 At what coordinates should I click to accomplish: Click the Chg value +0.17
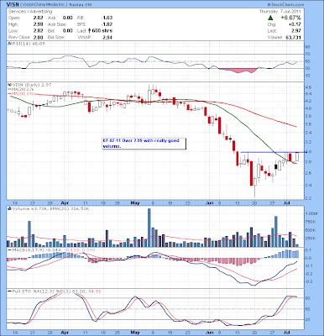pos(295,24)
